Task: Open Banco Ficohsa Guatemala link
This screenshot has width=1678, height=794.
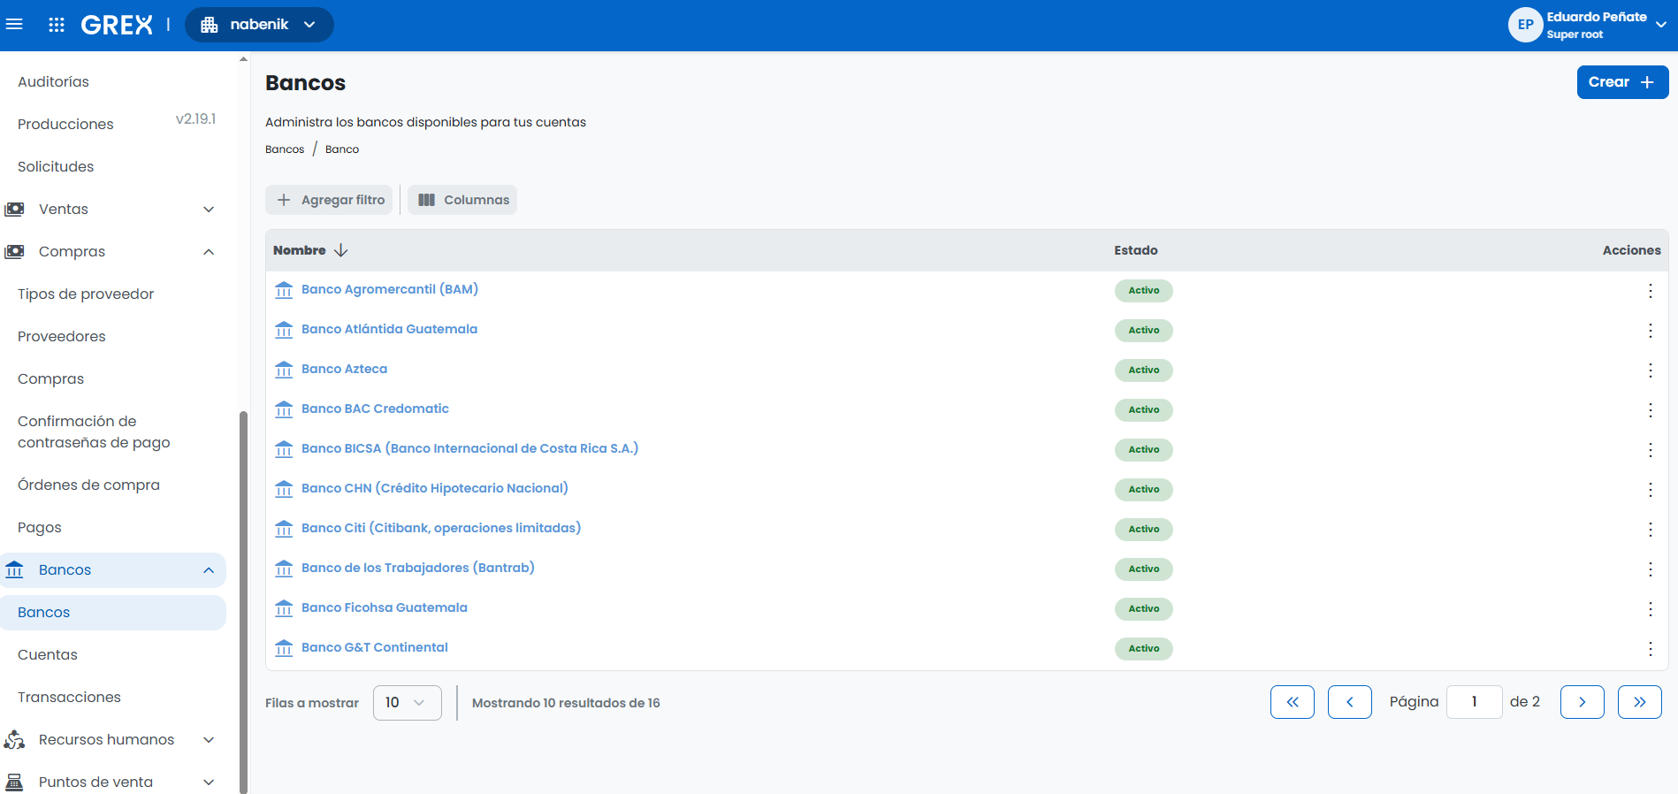Action: pos(385,607)
